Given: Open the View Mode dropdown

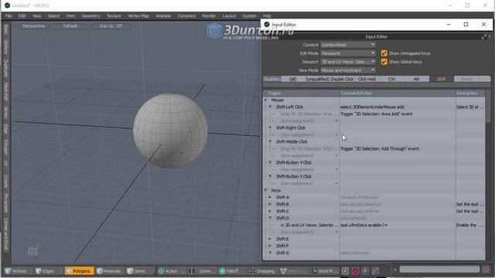Looking at the screenshot, I should point(348,70).
